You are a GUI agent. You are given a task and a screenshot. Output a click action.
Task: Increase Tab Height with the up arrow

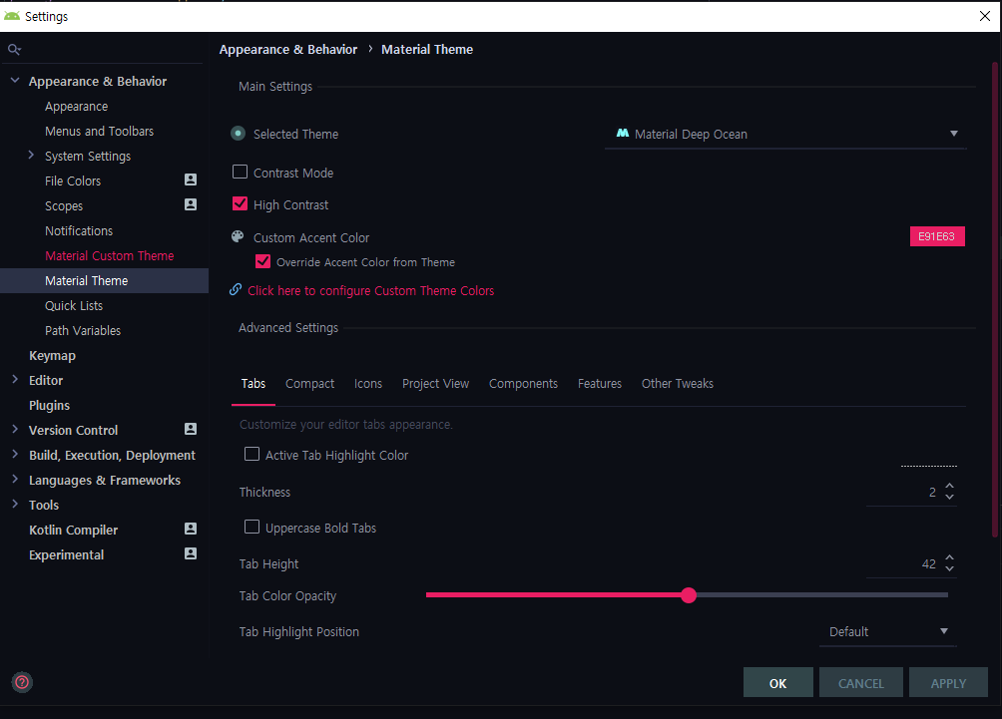(x=949, y=558)
